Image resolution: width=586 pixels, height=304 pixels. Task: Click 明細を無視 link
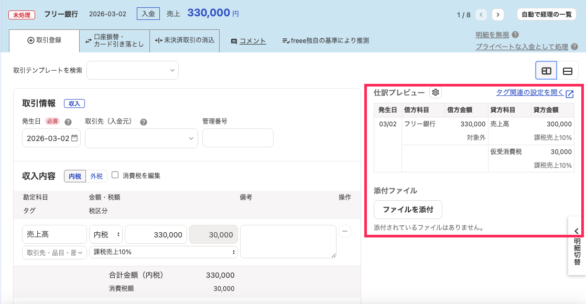coord(492,35)
